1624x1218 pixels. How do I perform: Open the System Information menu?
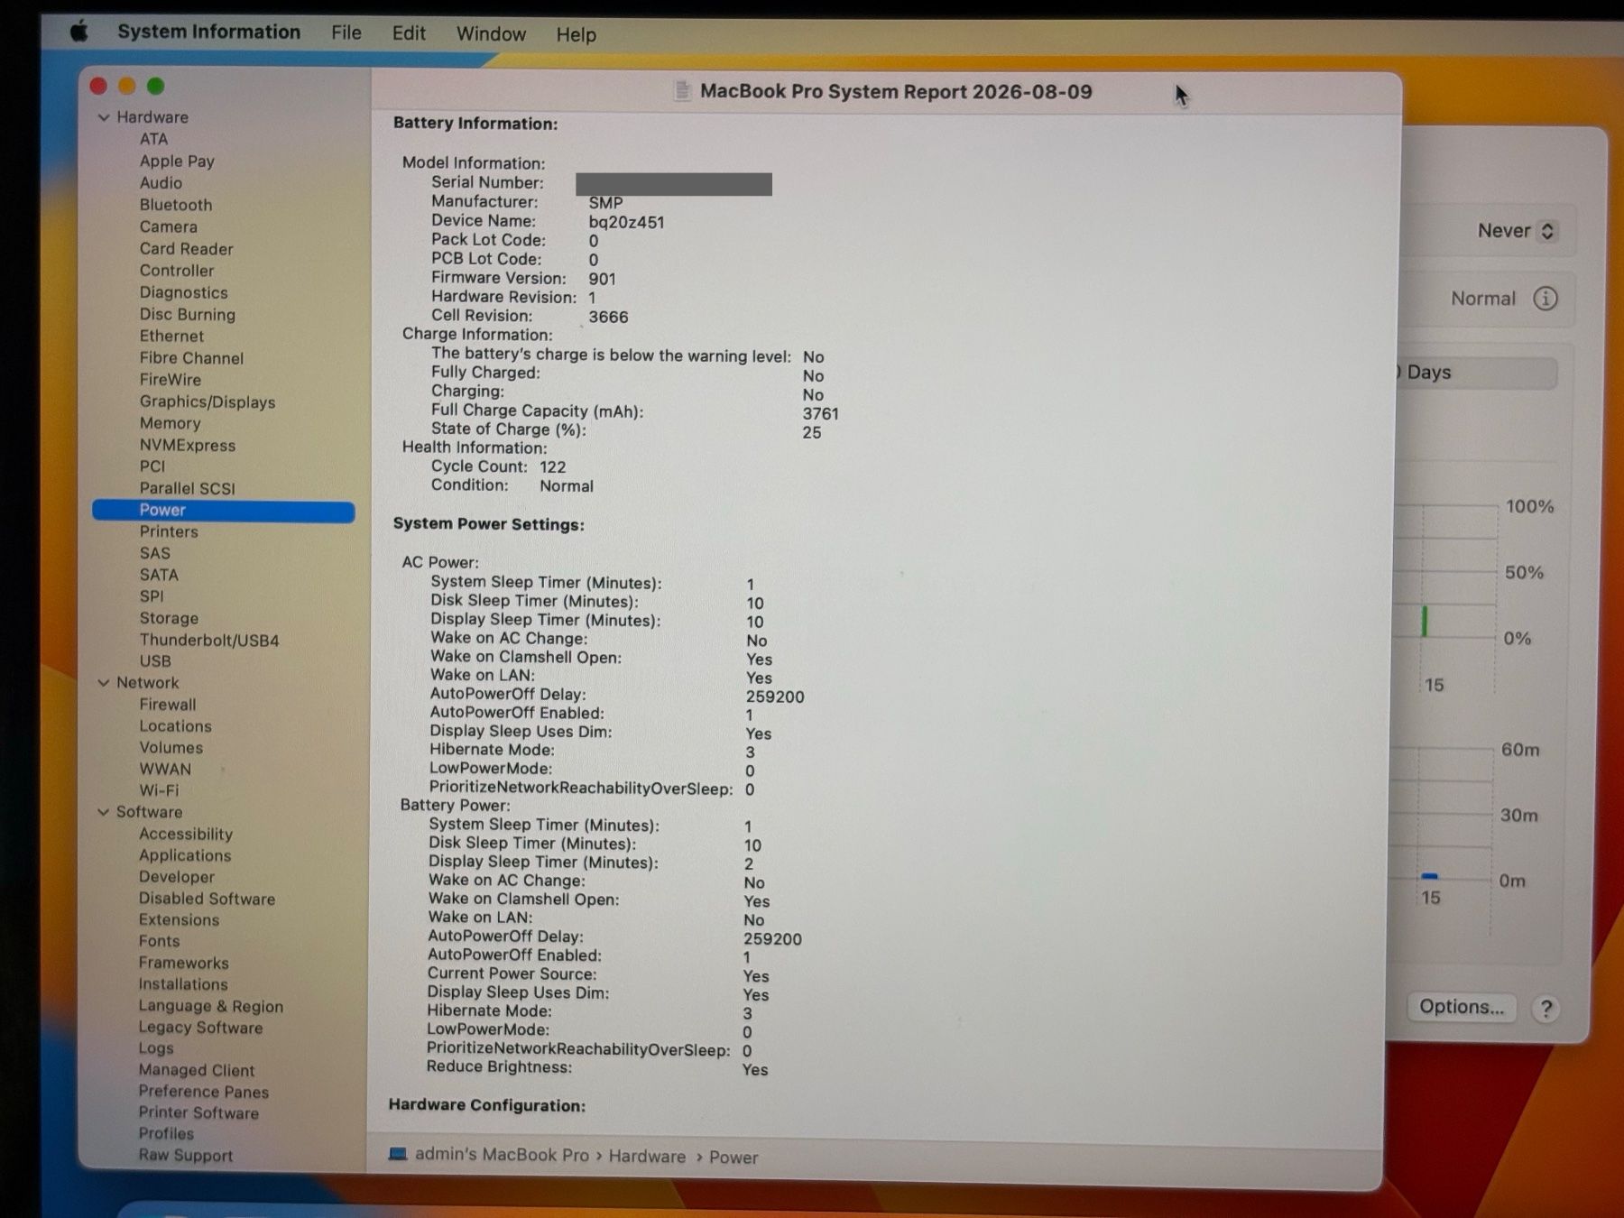coord(208,32)
